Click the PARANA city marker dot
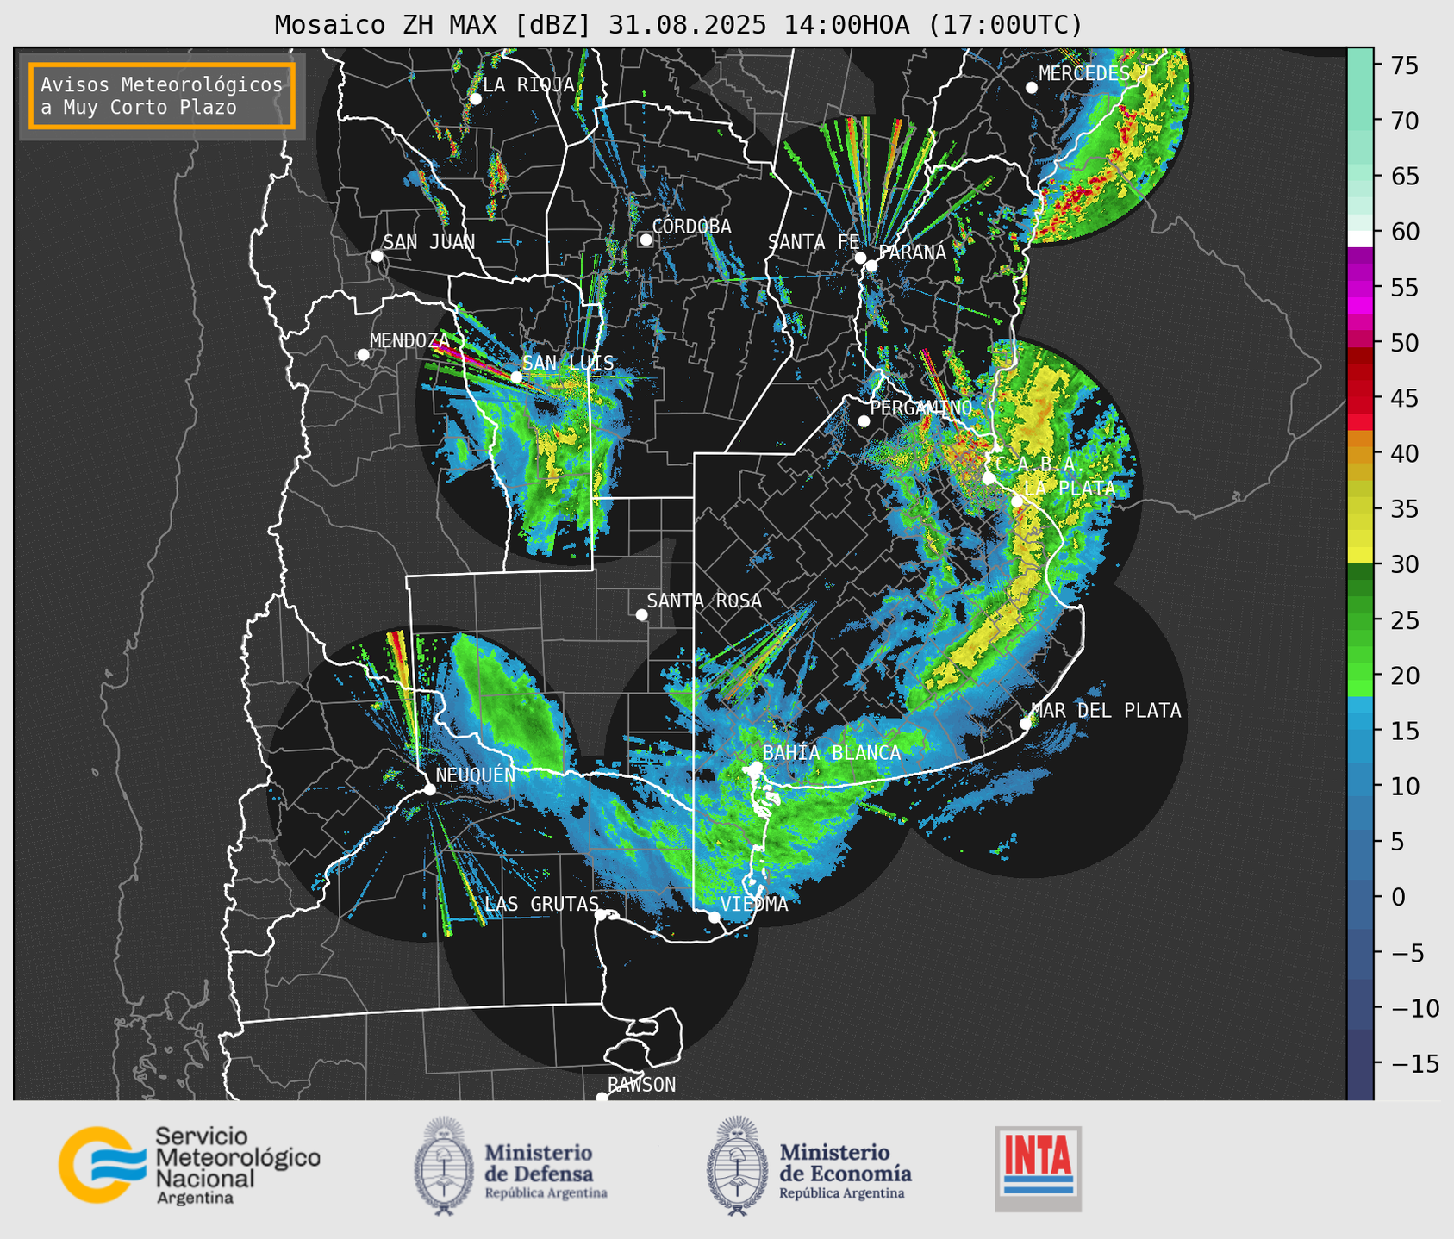This screenshot has width=1454, height=1239. [871, 265]
